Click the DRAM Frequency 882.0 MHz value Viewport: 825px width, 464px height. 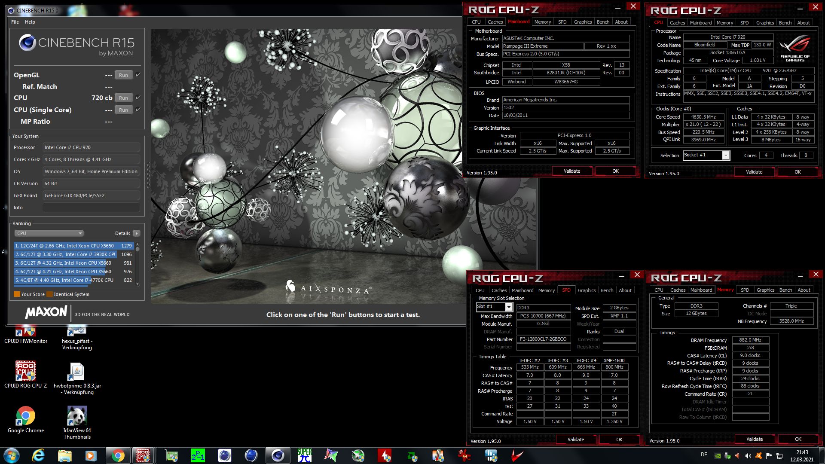coord(750,340)
